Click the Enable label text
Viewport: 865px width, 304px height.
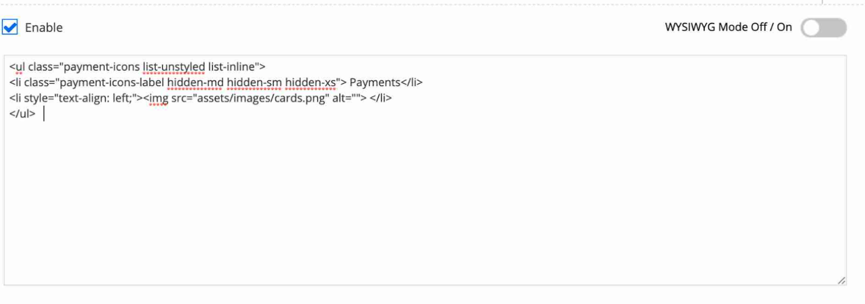point(44,27)
